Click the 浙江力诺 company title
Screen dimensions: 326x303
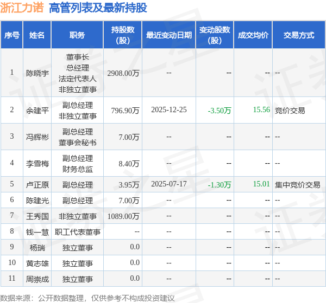(22, 8)
